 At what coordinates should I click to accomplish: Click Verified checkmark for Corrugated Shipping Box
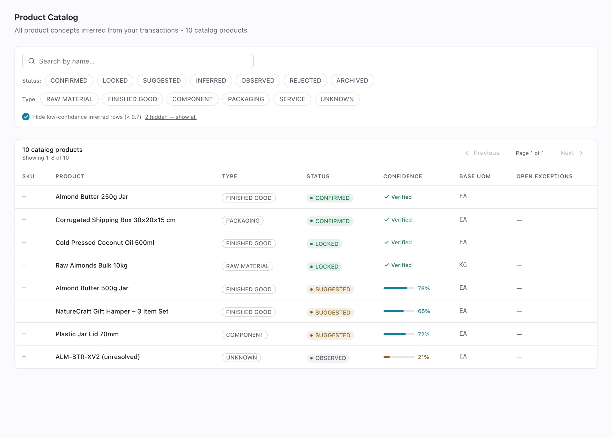(386, 220)
